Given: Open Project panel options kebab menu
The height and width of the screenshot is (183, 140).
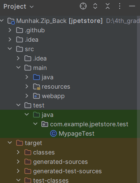Looking at the screenshot, I should pos(120,6).
